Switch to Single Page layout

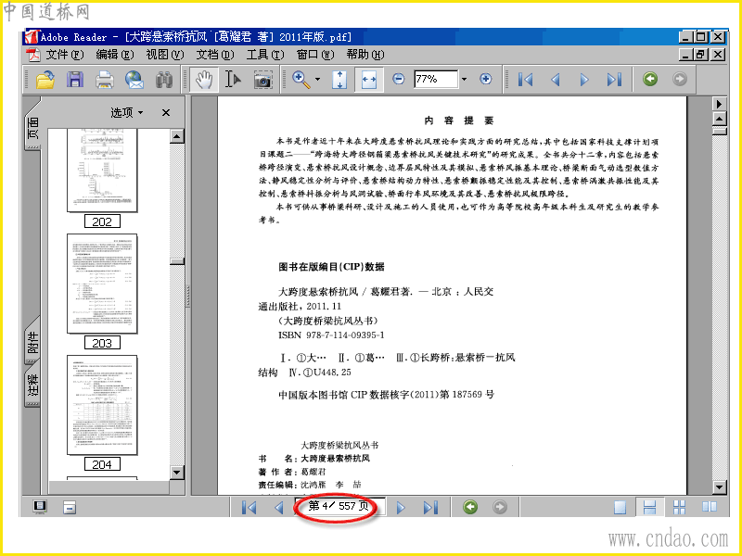620,507
